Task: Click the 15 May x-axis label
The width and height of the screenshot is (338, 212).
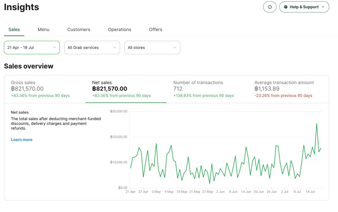Action: 182,192
